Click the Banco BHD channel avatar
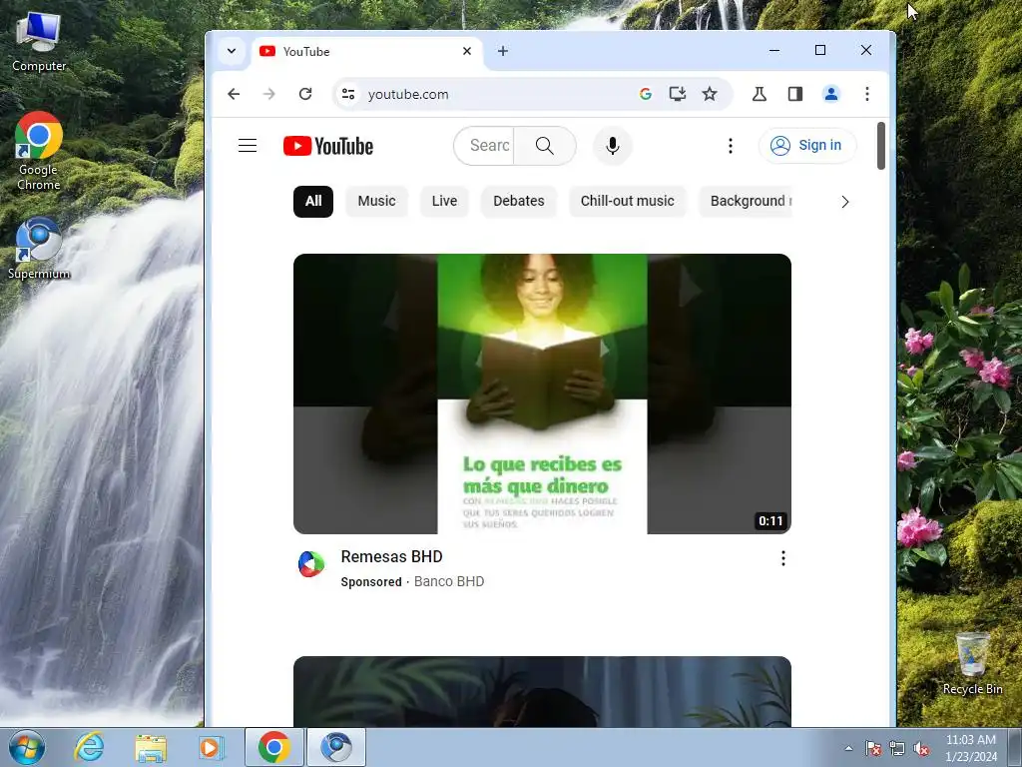Viewport: 1022px width, 767px height. click(311, 564)
